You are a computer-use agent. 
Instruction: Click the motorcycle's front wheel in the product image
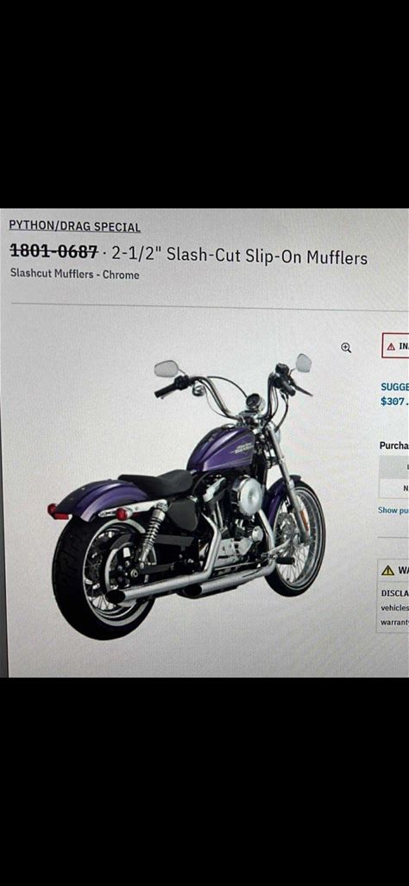click(x=295, y=540)
